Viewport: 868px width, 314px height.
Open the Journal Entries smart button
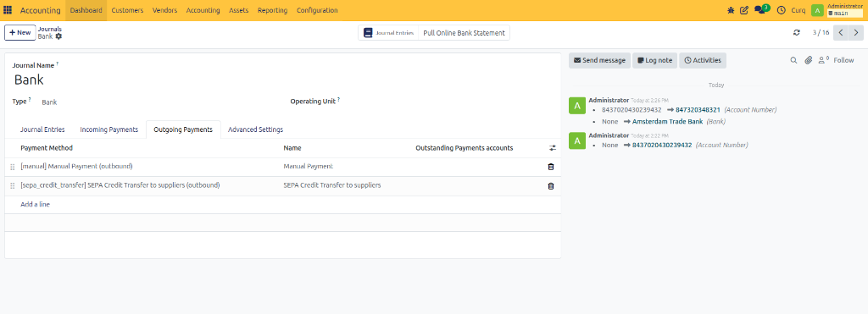388,33
